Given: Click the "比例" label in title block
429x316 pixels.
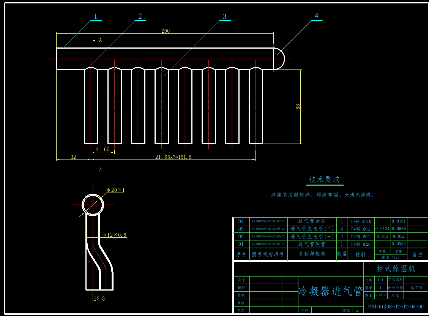Looking at the screenshot, I should click(369, 280).
